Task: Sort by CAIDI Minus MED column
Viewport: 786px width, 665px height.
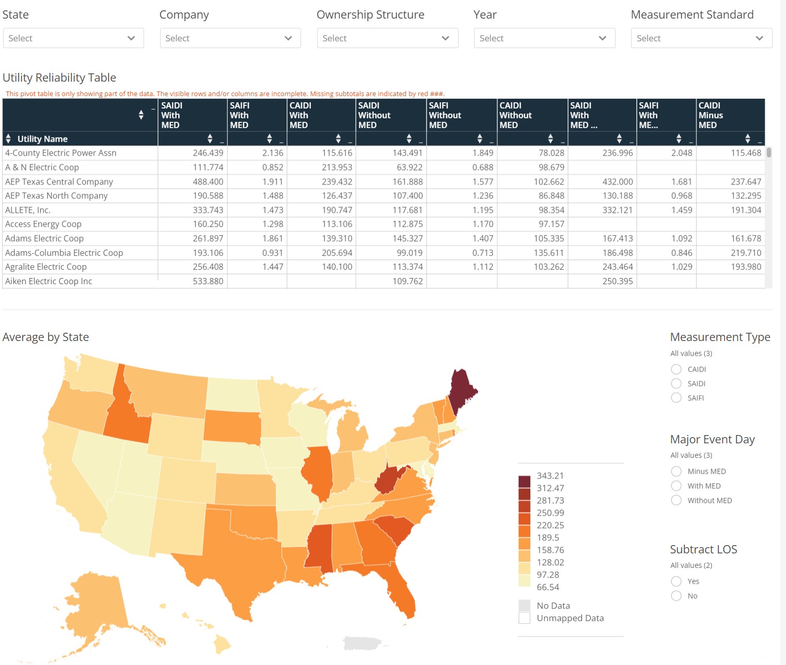Action: [x=748, y=138]
